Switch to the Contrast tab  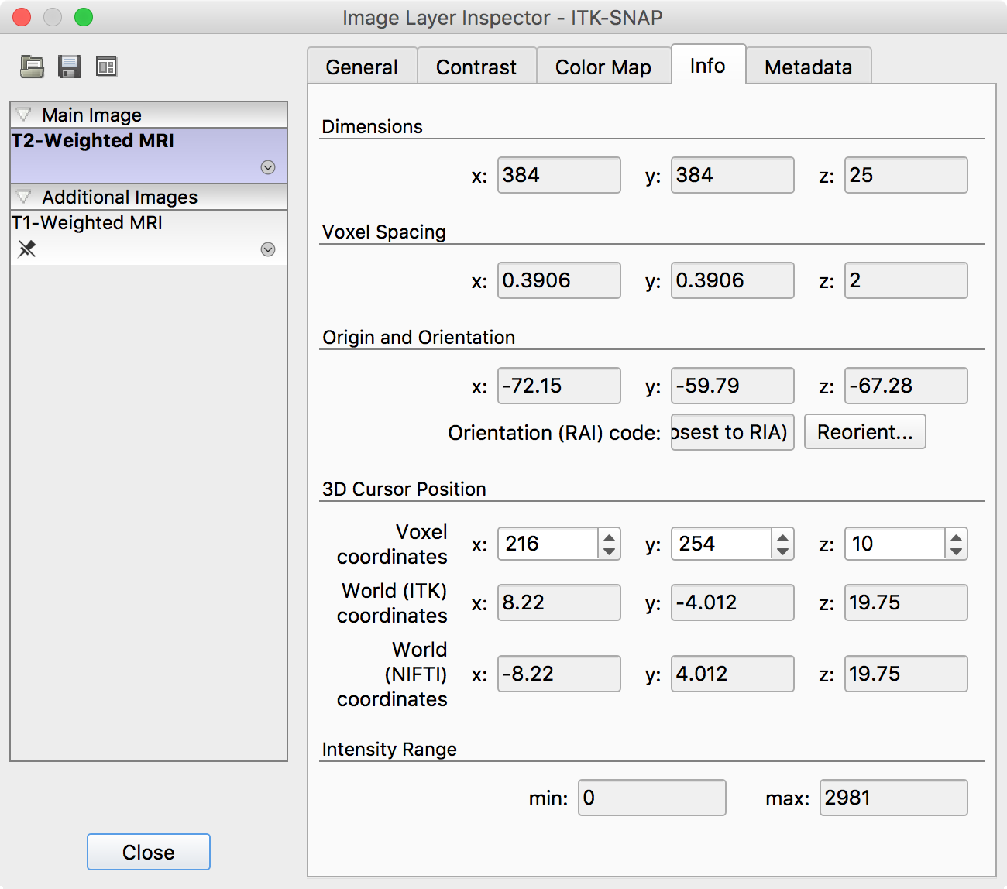coord(476,67)
